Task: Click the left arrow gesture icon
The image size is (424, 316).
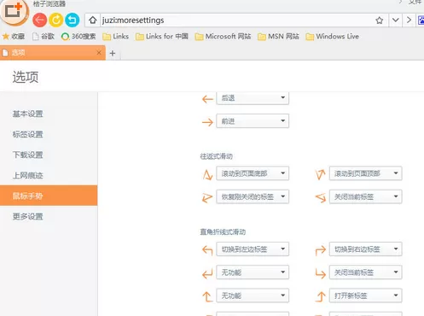Action: [x=207, y=99]
